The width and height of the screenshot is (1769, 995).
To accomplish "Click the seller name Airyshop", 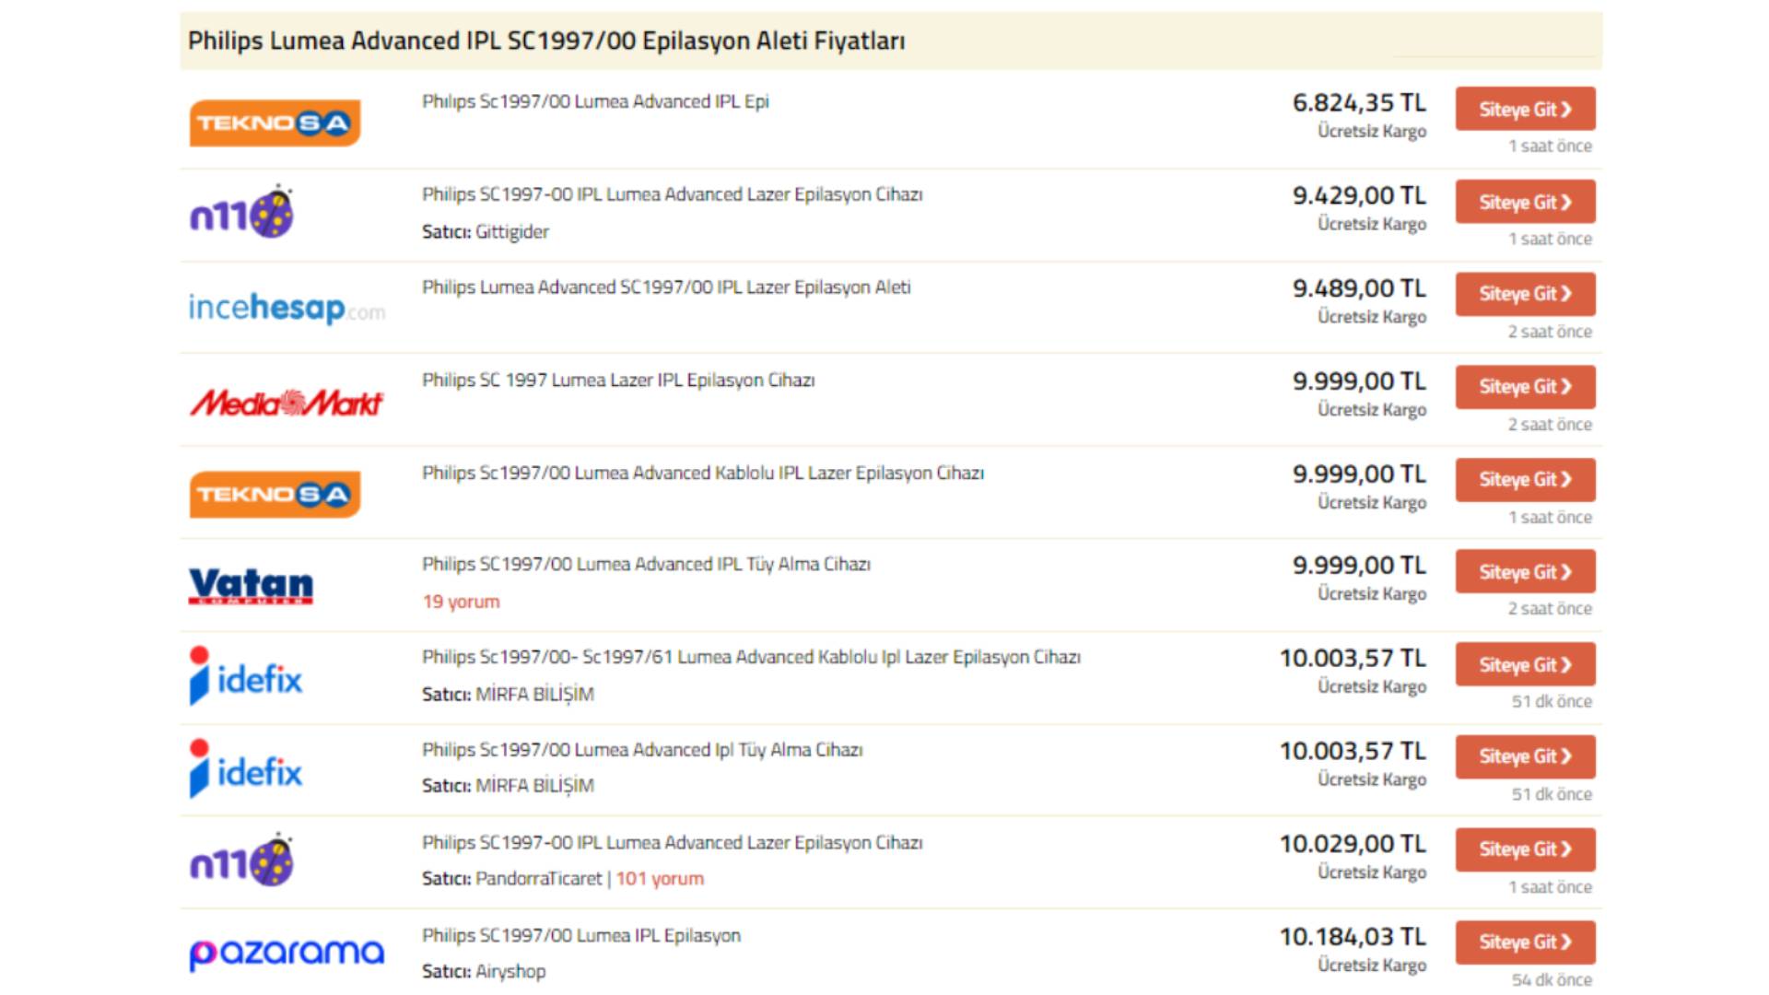I will point(510,972).
